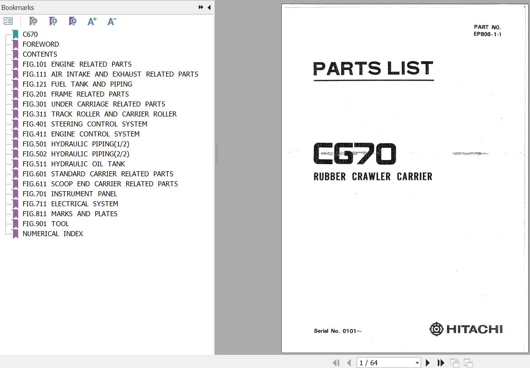Click the C670 model logo on page
Viewport: 530px width, 368px height.
[x=354, y=154]
